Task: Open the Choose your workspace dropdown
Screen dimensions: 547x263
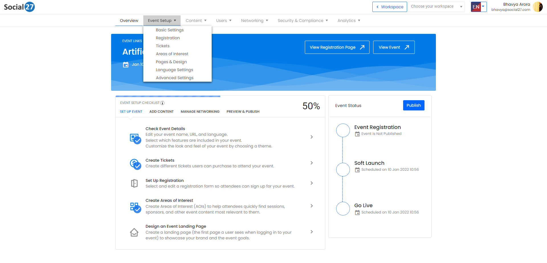Action: click(436, 7)
